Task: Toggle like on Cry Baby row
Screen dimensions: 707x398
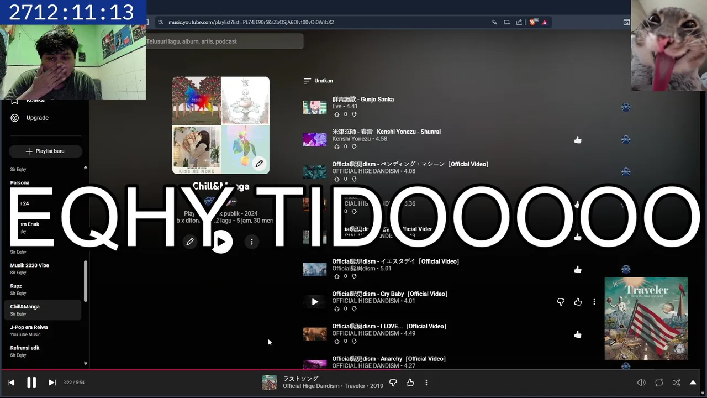Action: pos(578,302)
